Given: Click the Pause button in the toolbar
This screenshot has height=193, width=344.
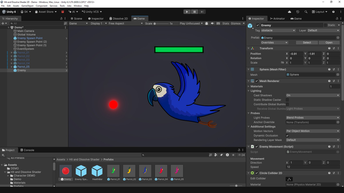Looking at the screenshot, I should [194, 12].
